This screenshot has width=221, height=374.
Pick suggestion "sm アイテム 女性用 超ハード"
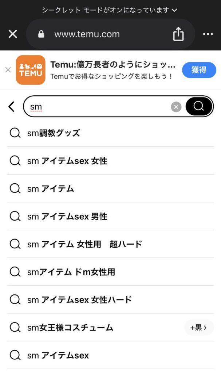pos(84,244)
